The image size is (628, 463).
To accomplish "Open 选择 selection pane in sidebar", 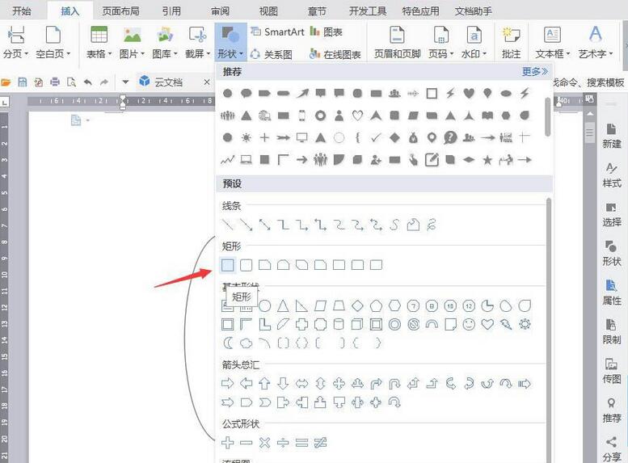I will pos(611,214).
